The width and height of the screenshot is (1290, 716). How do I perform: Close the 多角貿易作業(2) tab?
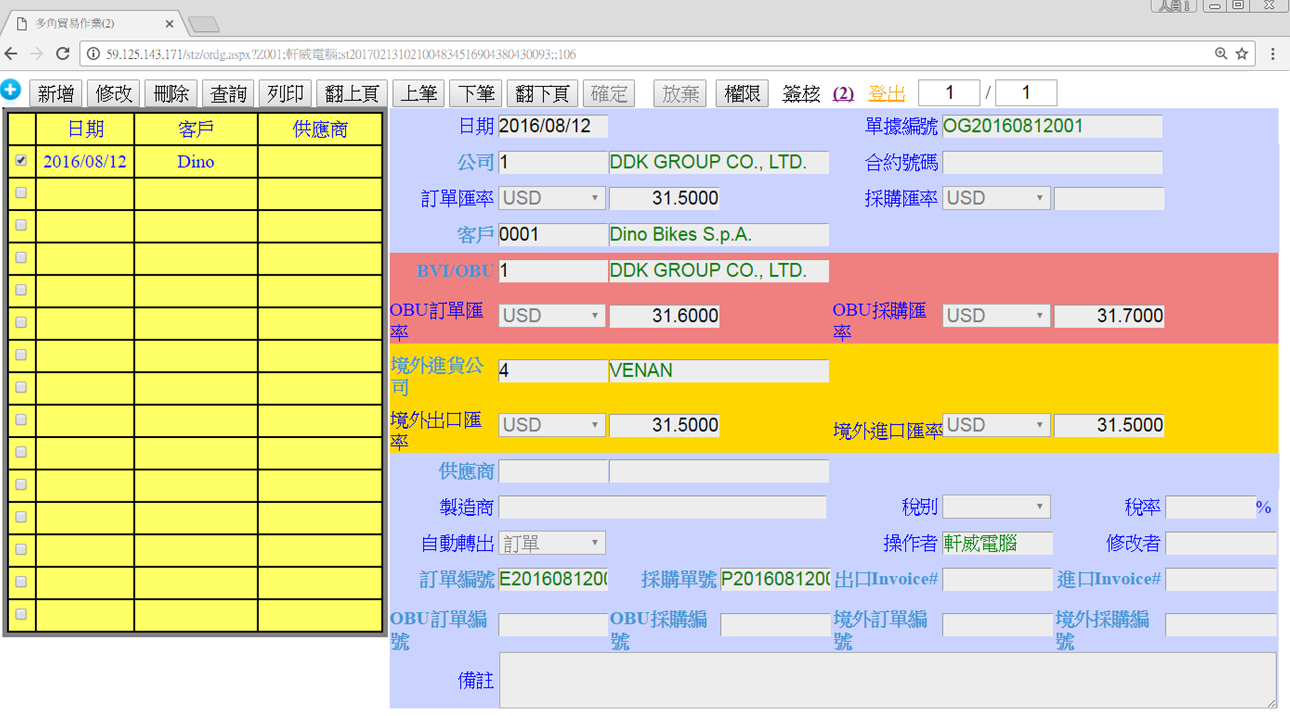169,24
